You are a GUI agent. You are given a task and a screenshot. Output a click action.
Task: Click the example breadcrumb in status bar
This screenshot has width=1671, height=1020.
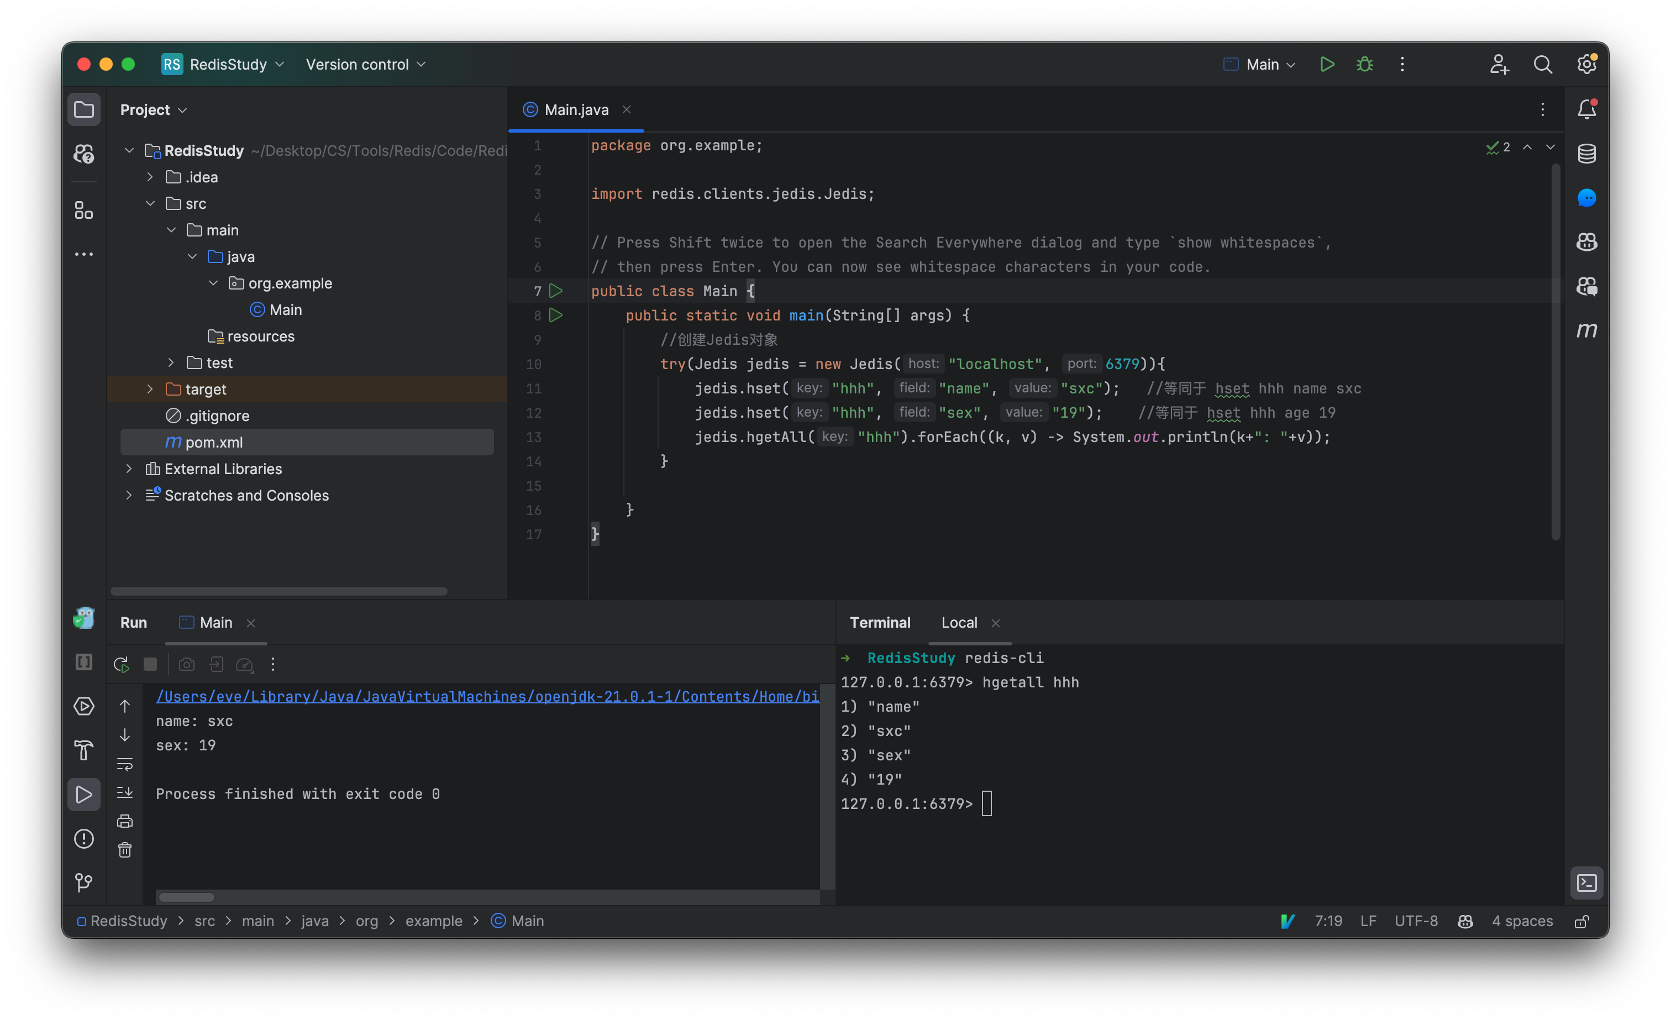click(x=433, y=921)
